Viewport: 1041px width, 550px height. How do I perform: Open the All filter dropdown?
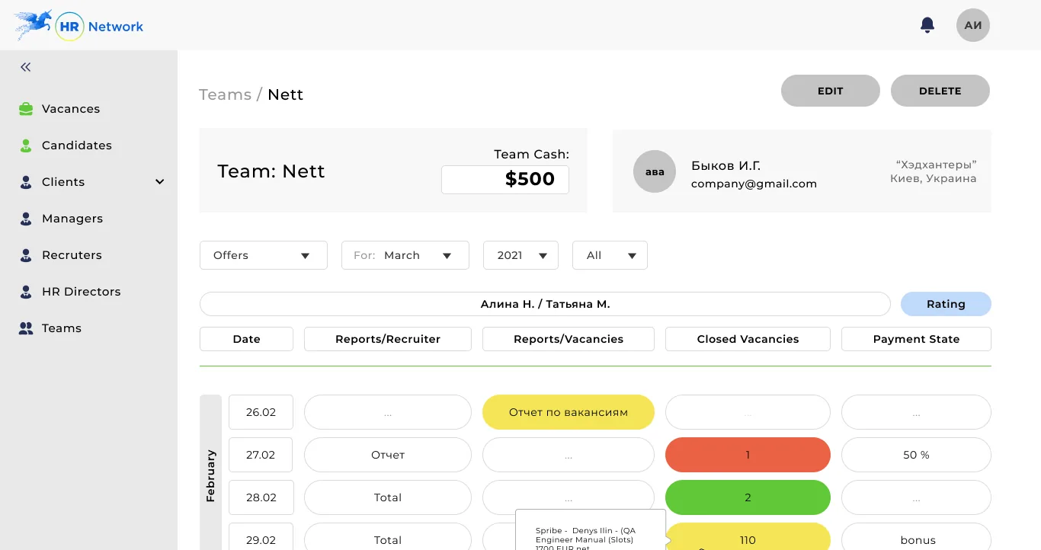[x=610, y=255]
